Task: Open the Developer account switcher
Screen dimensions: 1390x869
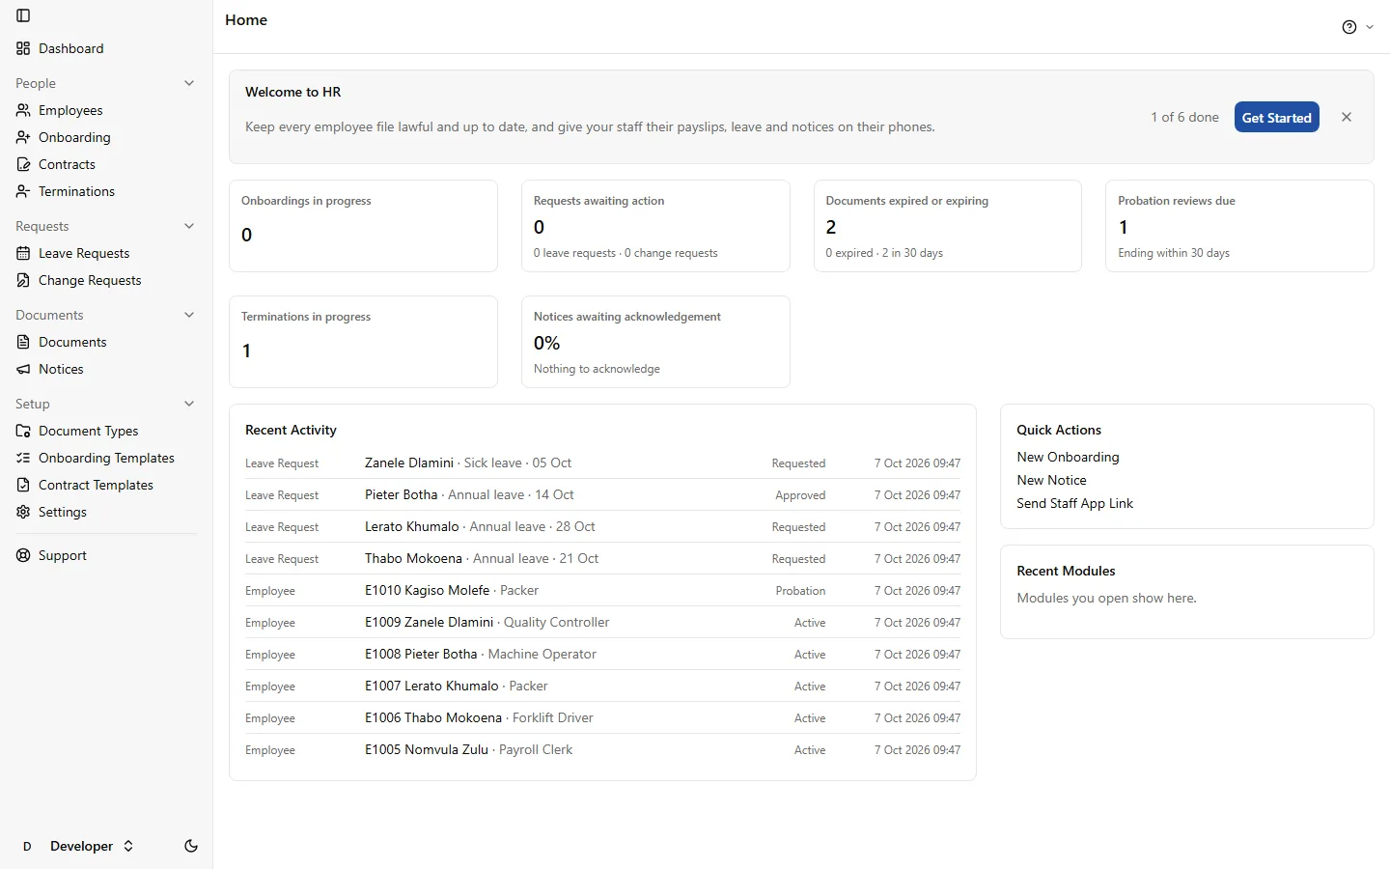Action: (77, 846)
